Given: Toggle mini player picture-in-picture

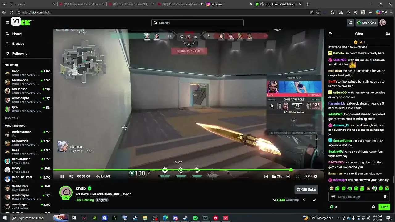Looking at the screenshot, I should pyautogui.click(x=266, y=176).
